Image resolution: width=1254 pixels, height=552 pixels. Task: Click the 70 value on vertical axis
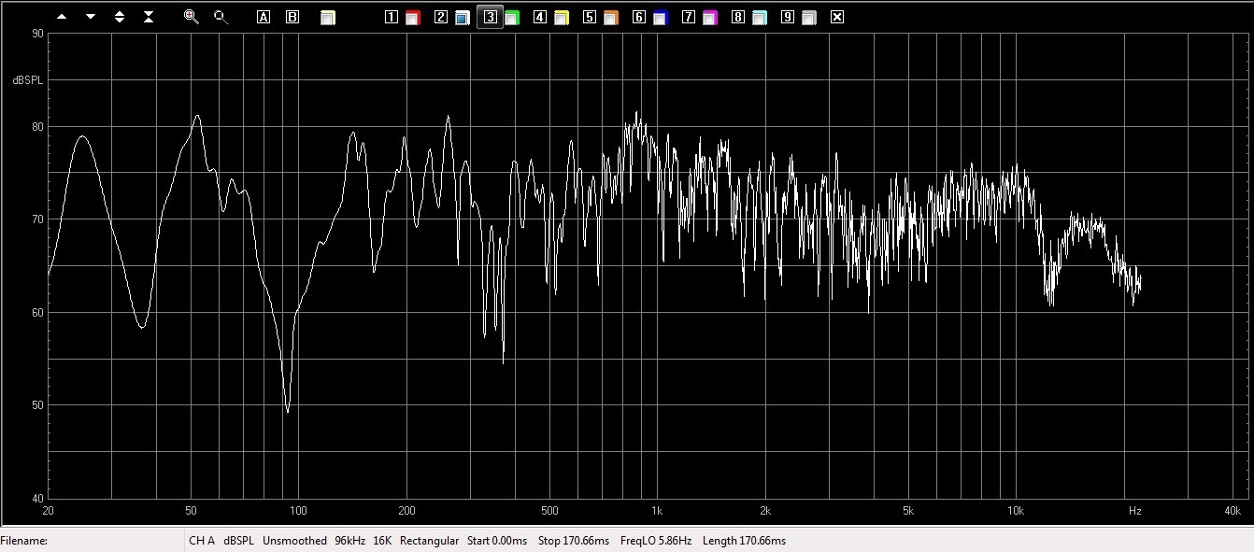coord(37,219)
